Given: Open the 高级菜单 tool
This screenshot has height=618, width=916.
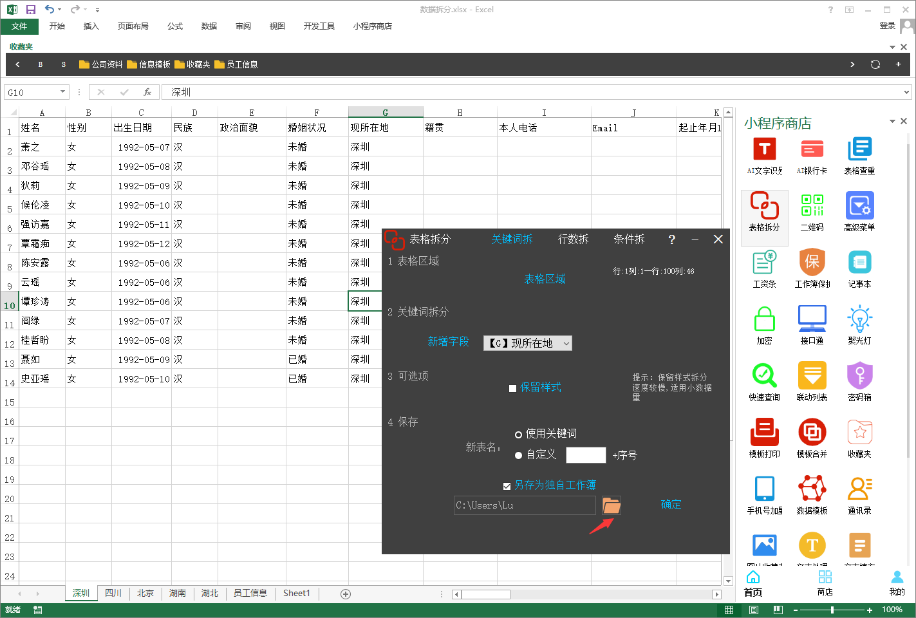Looking at the screenshot, I should [x=859, y=212].
